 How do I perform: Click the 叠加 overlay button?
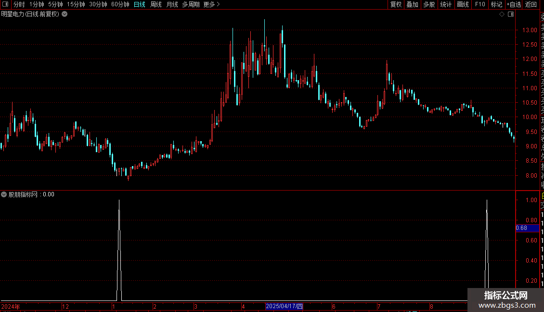(x=413, y=4)
